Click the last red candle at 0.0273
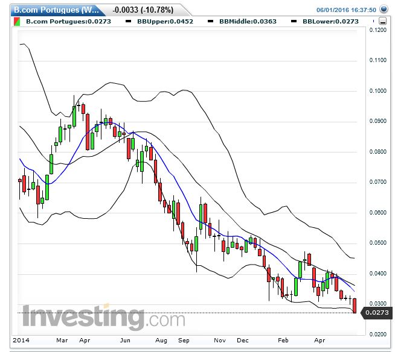This screenshot has height=352, width=395. [x=355, y=306]
